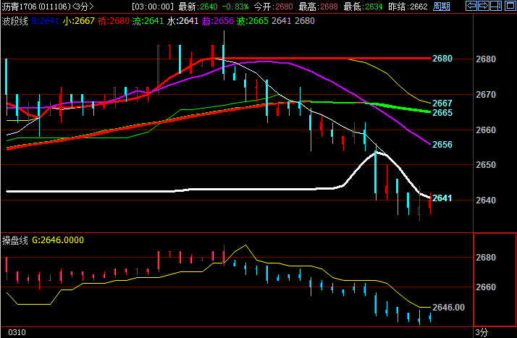The height and width of the screenshot is (338, 517).
Task: Click the 2646.00 label in lower panel
Action: coord(447,308)
